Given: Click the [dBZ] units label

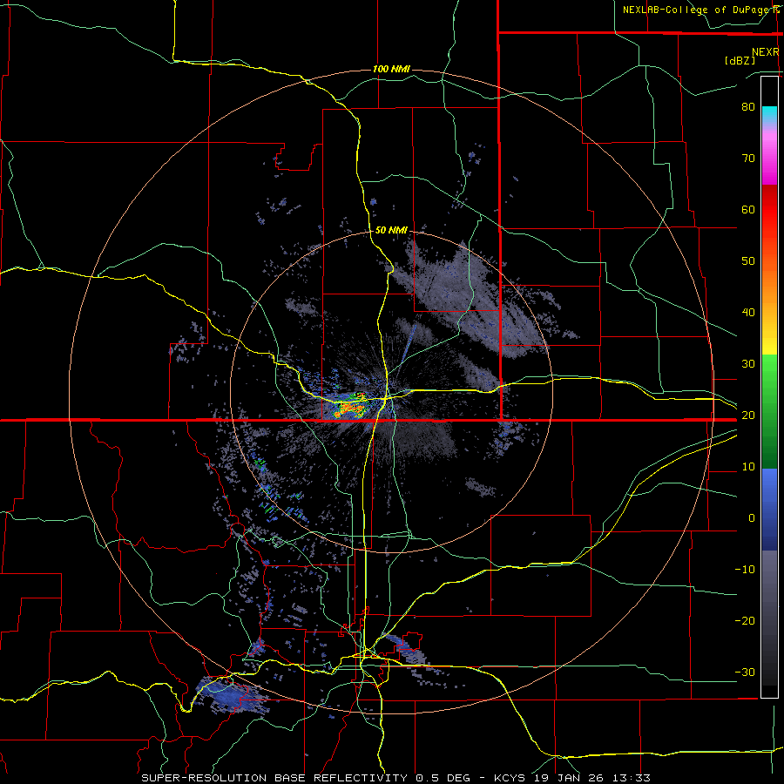Looking at the screenshot, I should point(740,60).
